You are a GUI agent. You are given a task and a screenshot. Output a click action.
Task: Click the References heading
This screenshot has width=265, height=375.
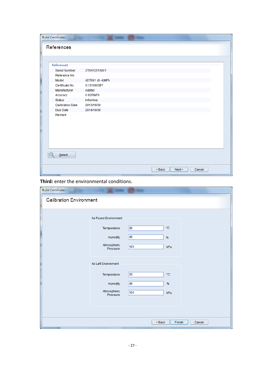click(59, 47)
